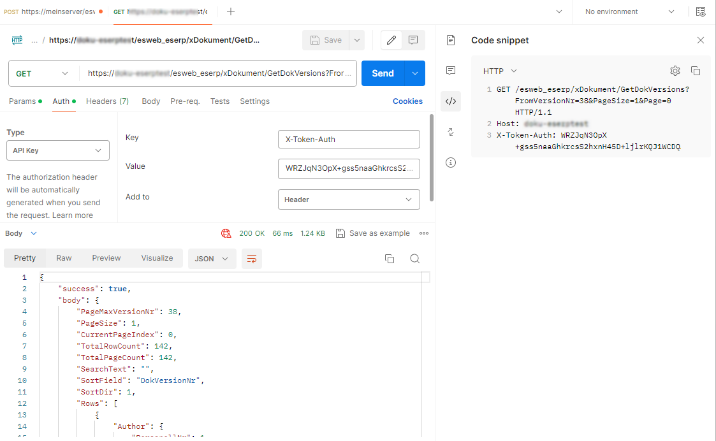Toggle line wrap in response viewer

coord(252,258)
